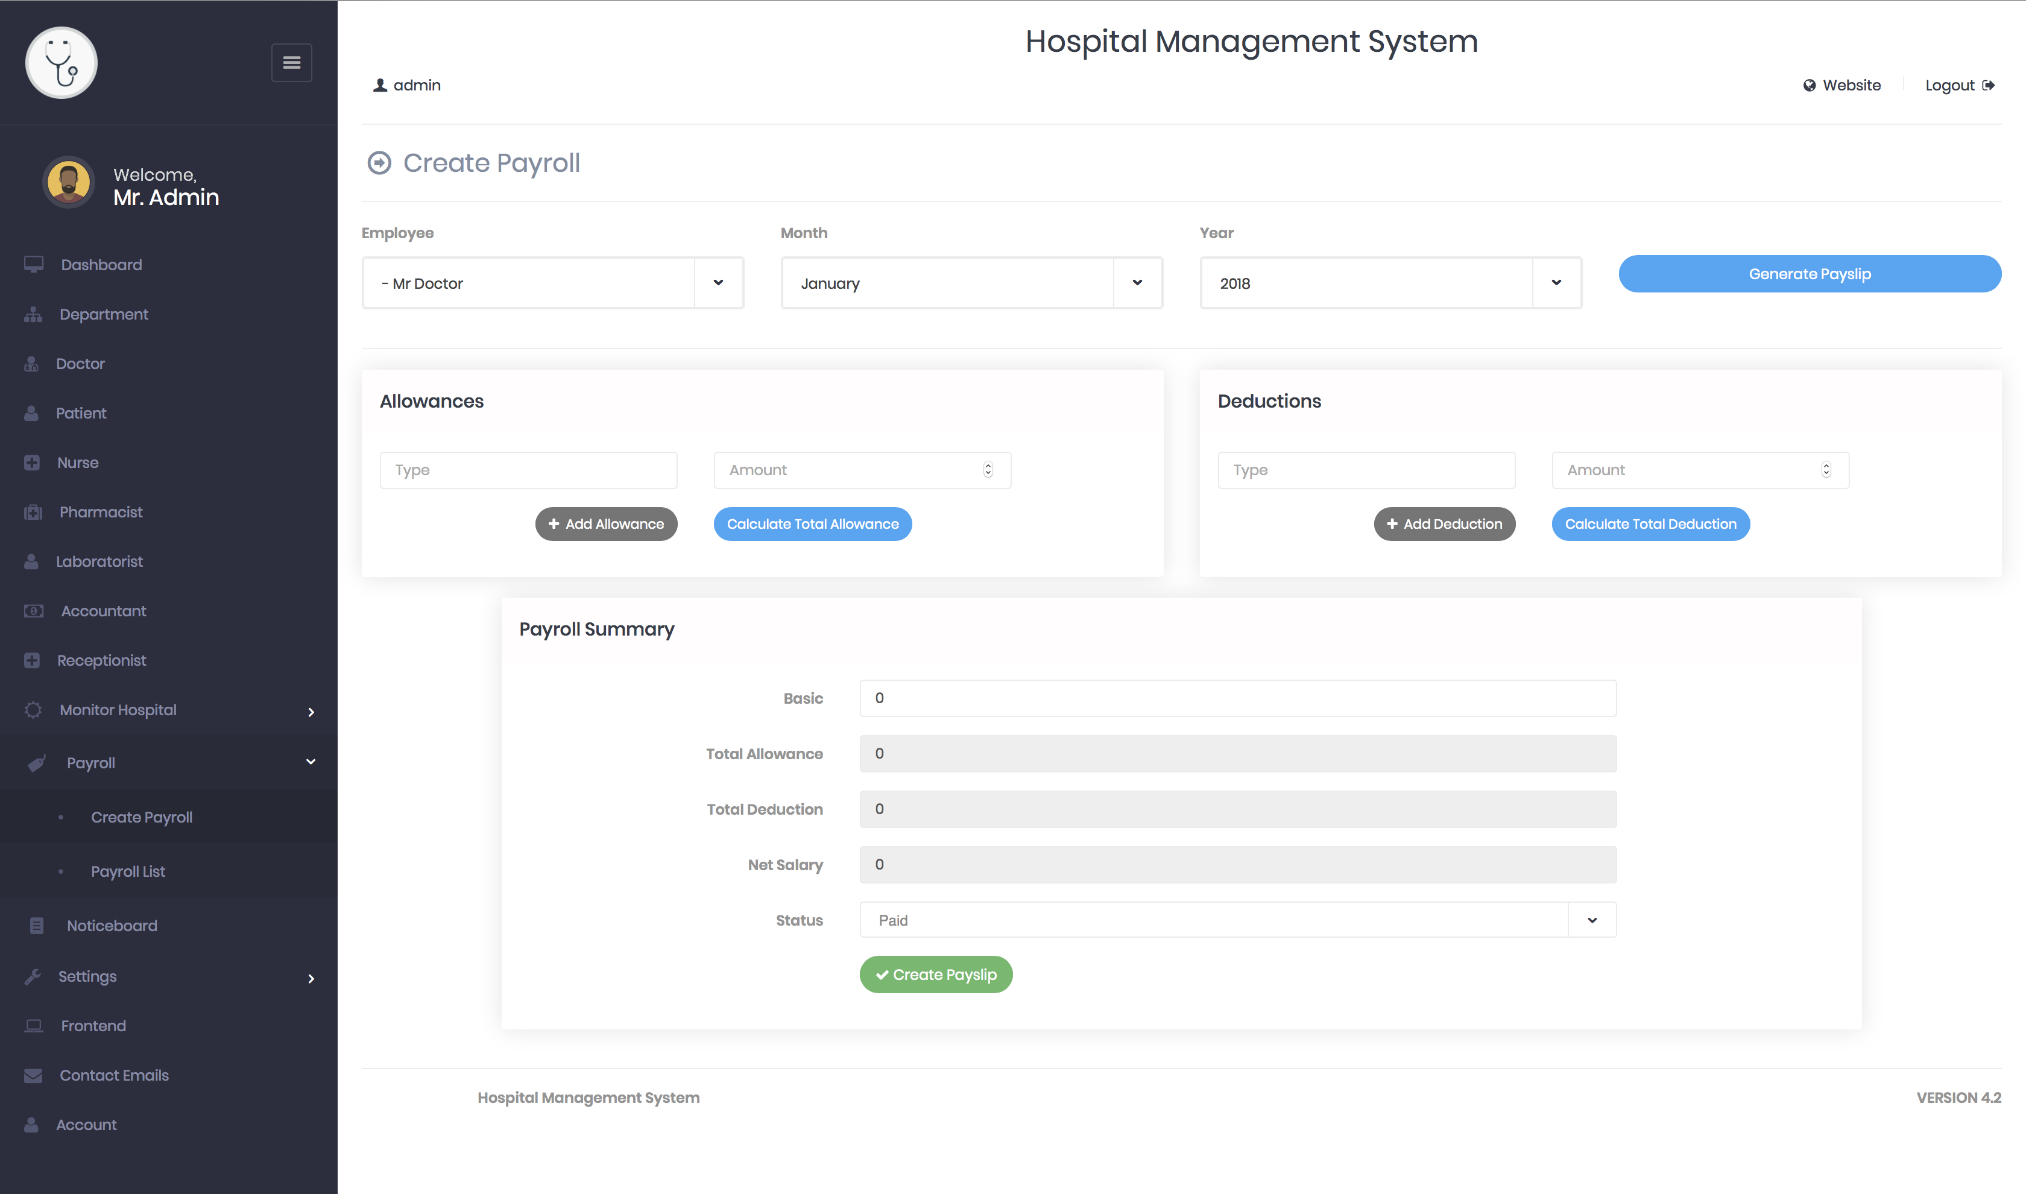Open the Year dropdown showing 2018
The image size is (2026, 1194).
click(1390, 283)
